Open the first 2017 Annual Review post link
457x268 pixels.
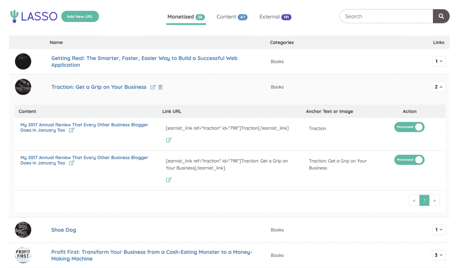click(84, 127)
